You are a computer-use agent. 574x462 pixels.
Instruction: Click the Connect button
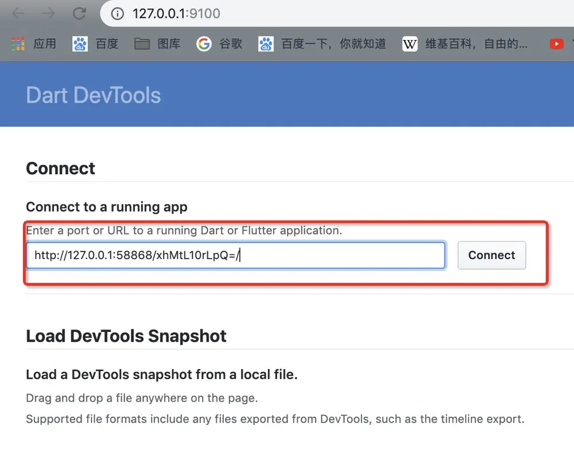pos(492,255)
